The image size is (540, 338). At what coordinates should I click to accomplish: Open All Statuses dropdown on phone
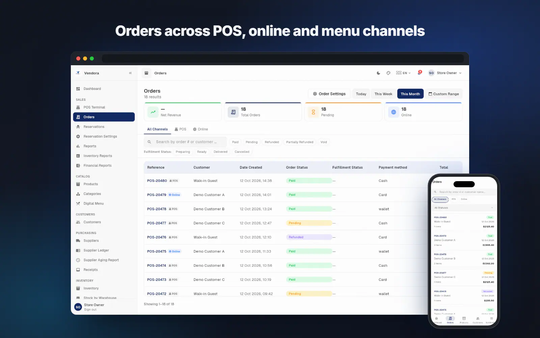pos(464,208)
